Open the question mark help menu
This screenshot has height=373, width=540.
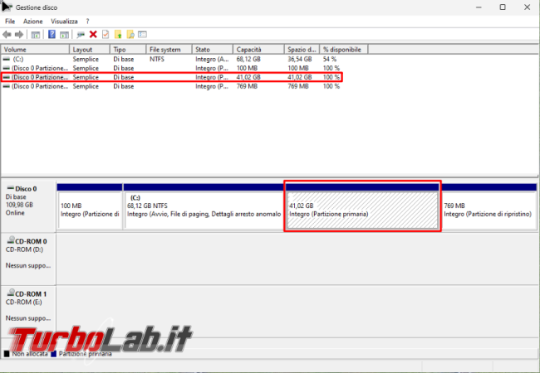click(88, 22)
